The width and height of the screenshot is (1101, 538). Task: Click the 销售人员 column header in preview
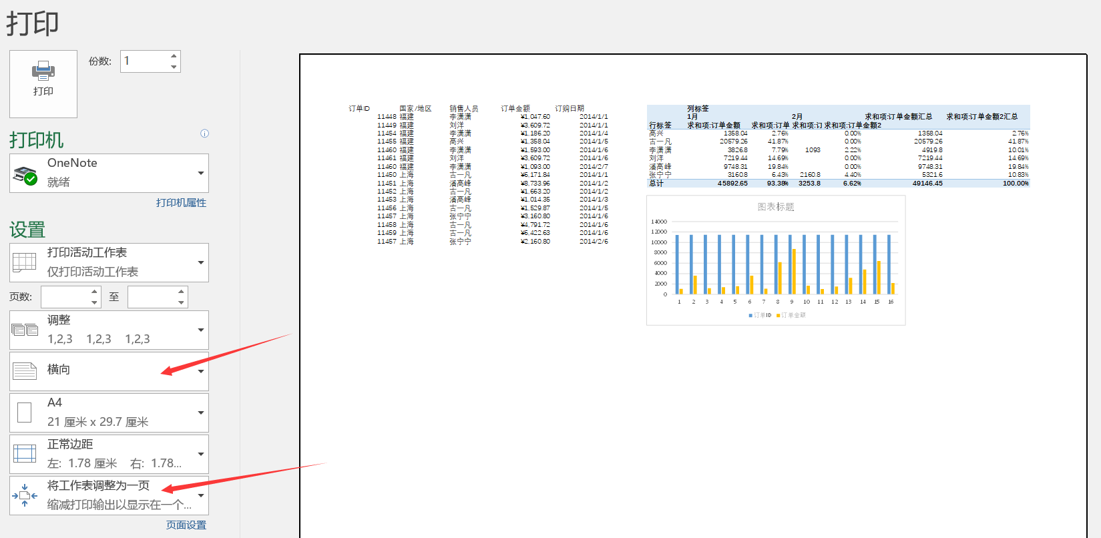point(464,108)
